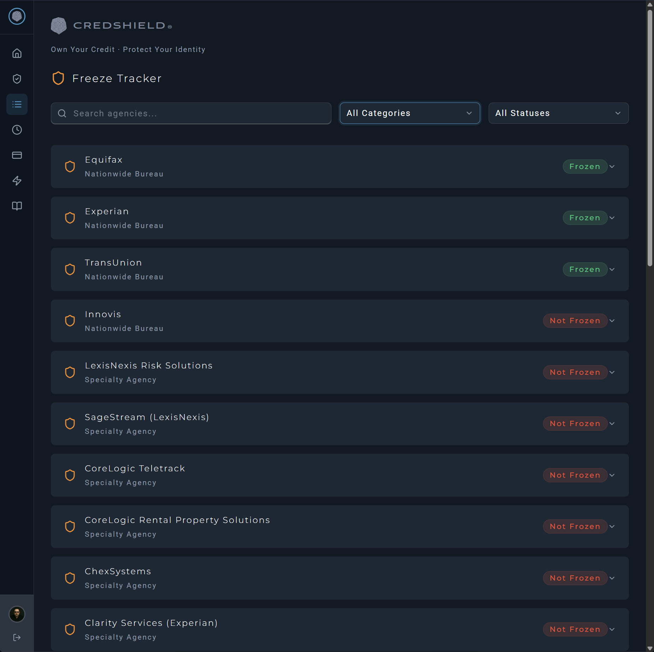The height and width of the screenshot is (652, 654).
Task: Click Experian Frozen status badge
Action: coord(585,218)
